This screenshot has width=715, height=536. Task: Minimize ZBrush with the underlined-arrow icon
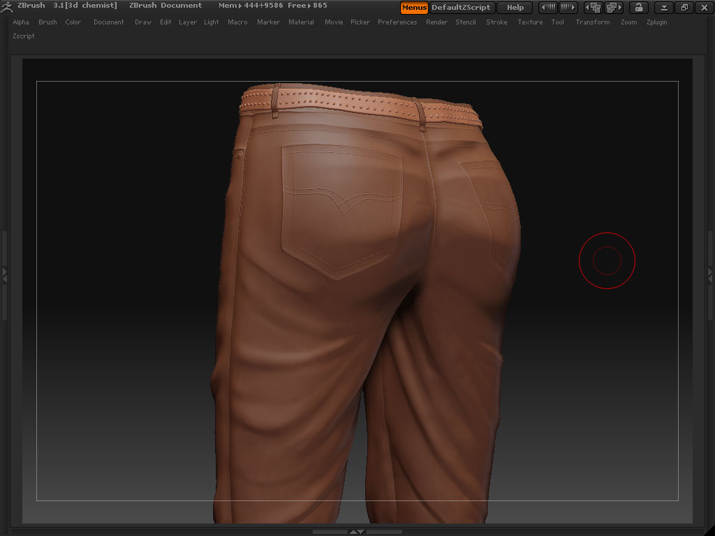[665, 7]
